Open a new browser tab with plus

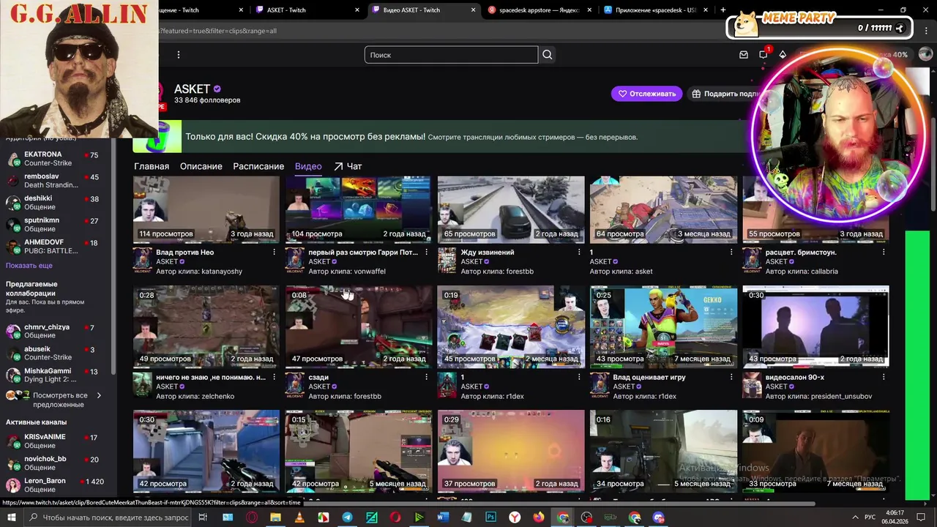723,10
